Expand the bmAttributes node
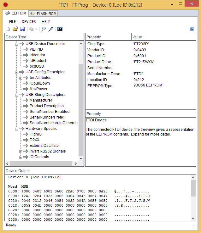Screen dimensions: 201x233 tap(21, 78)
